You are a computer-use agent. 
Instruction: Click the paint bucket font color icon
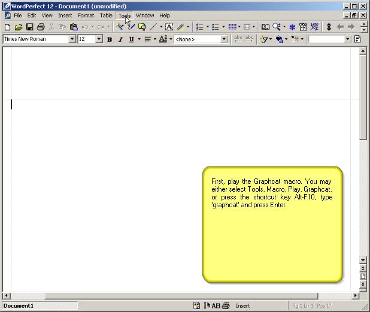(x=280, y=39)
